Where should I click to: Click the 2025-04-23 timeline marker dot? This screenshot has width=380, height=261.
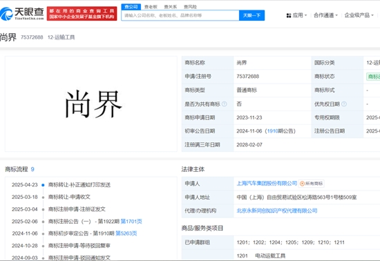(43, 185)
